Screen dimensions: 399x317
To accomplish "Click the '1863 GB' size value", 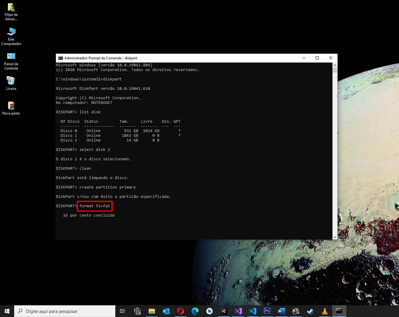I will pos(130,135).
